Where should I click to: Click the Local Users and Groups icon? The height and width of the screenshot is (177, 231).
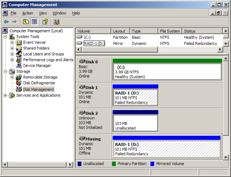(19, 54)
